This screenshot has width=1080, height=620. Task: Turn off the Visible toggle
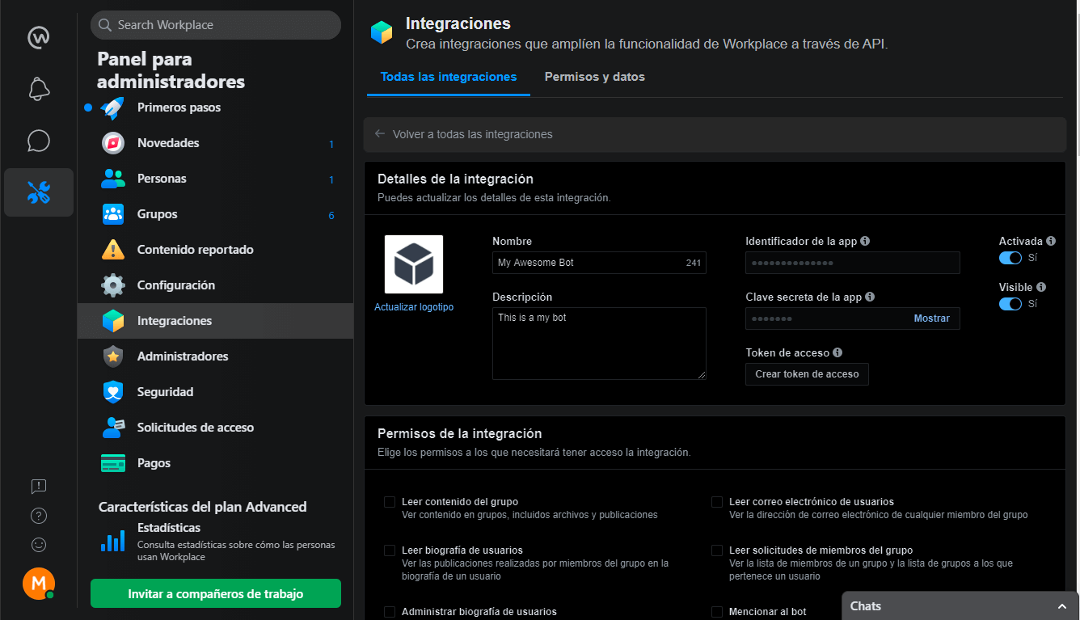pos(1010,304)
